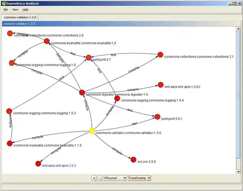The width and height of the screenshot is (243, 191).
Task: Click the commons-collections:commons-collections:2.1 label
Action: [x=199, y=57]
